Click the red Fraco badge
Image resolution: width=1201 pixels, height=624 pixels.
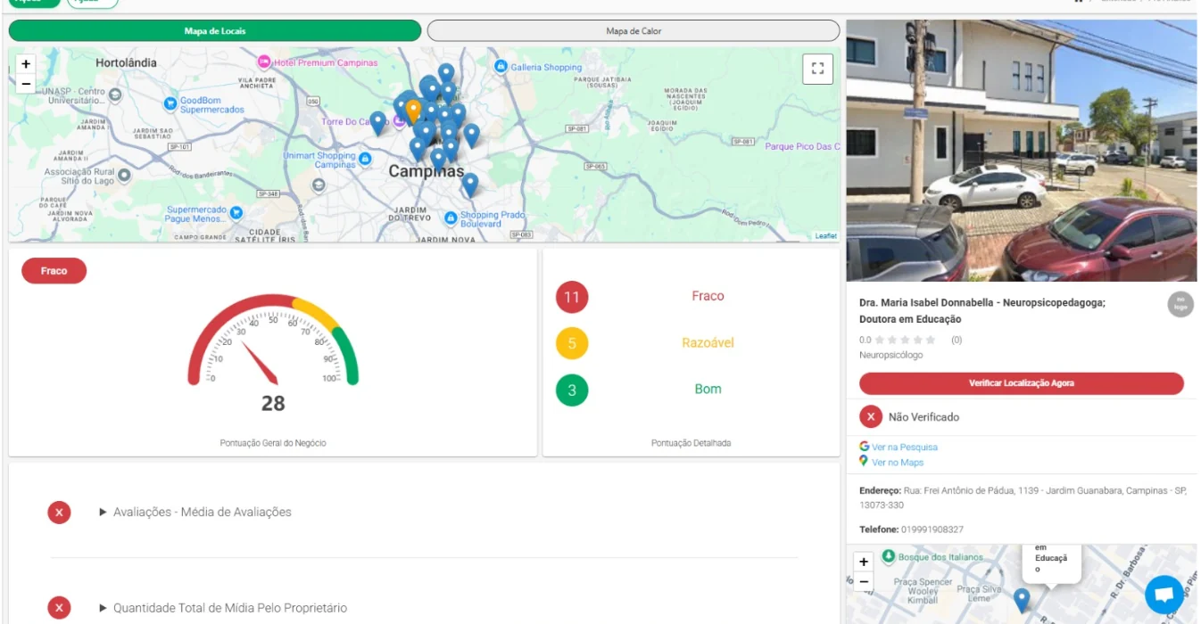point(54,271)
